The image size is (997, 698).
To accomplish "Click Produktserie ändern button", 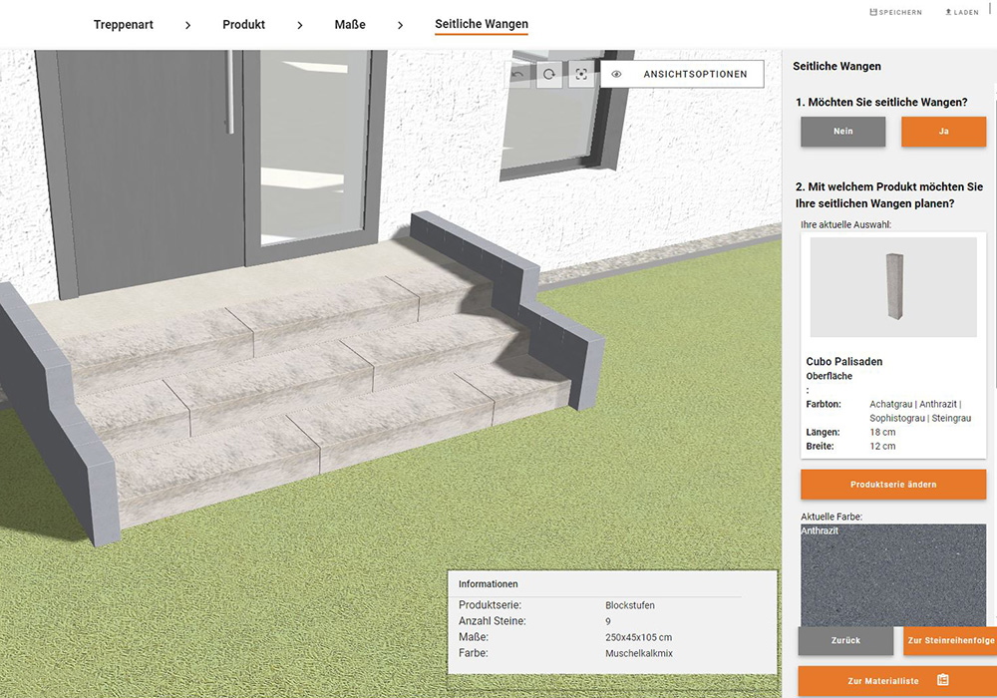I will pyautogui.click(x=892, y=485).
